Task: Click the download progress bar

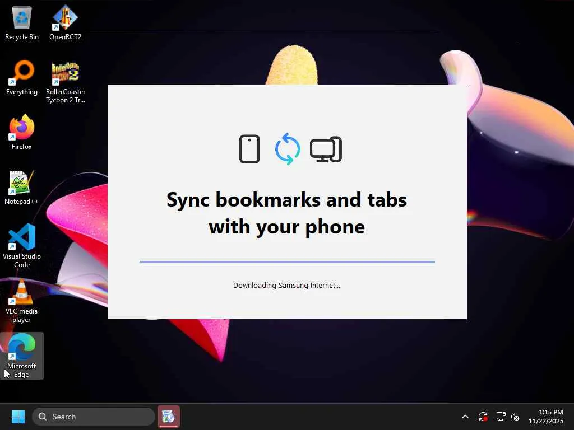Action: [287, 262]
